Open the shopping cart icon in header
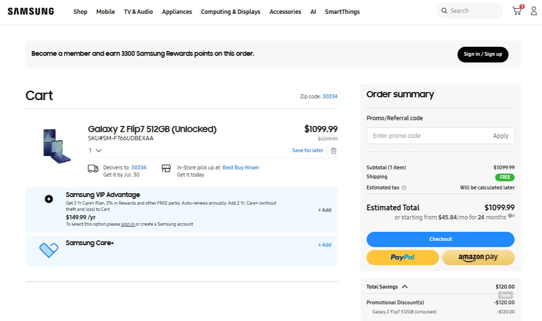 point(517,10)
